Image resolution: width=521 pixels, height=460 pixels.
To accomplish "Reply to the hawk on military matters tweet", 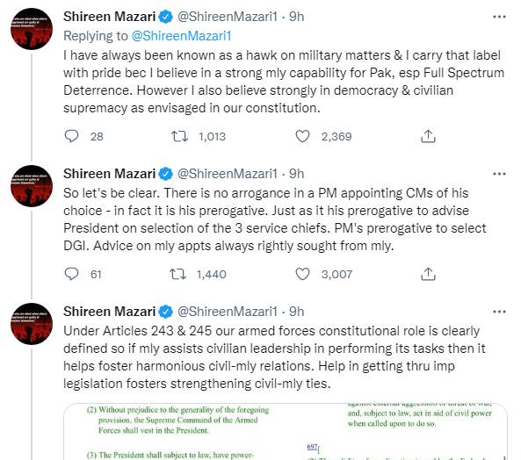I will pos(71,136).
